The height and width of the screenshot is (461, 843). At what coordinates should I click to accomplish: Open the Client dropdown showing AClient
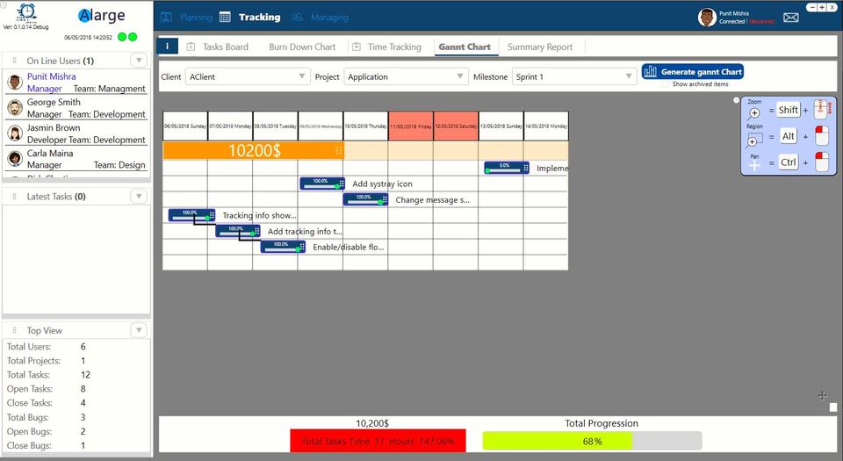pos(248,76)
